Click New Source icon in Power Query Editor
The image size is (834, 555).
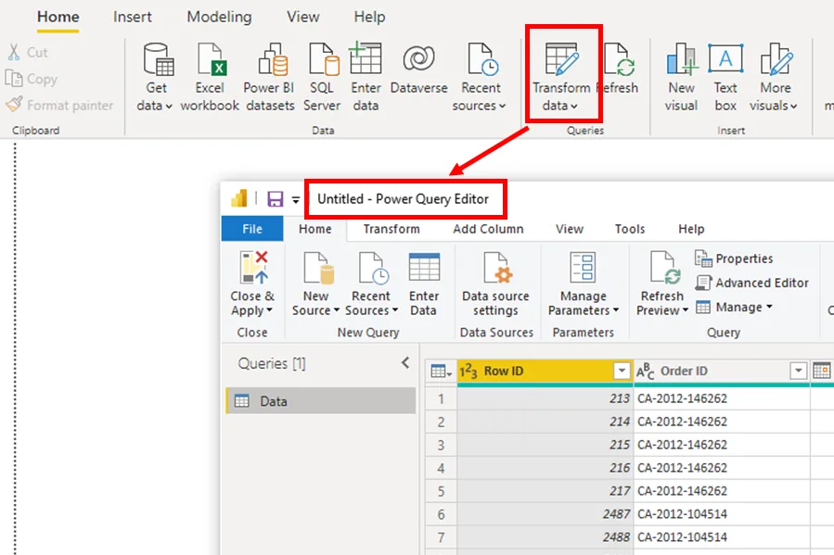coord(318,268)
